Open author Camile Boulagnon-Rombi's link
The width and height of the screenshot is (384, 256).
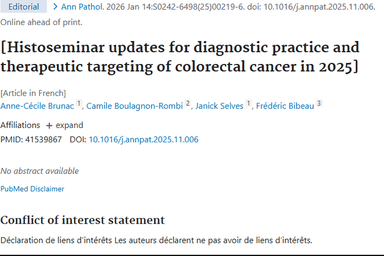click(135, 106)
